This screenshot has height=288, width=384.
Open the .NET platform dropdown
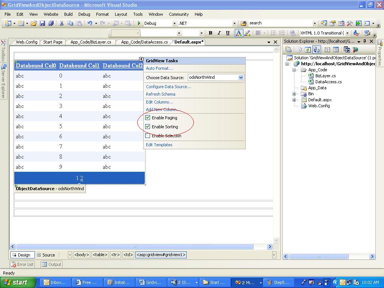click(234, 24)
